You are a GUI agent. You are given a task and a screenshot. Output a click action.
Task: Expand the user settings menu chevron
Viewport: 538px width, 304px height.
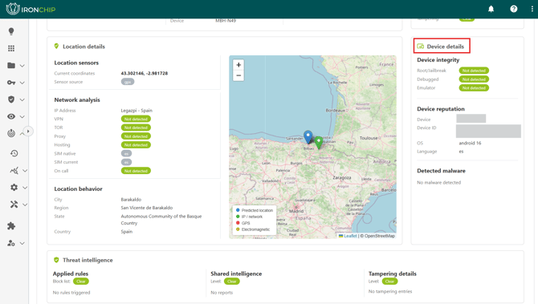(22, 243)
